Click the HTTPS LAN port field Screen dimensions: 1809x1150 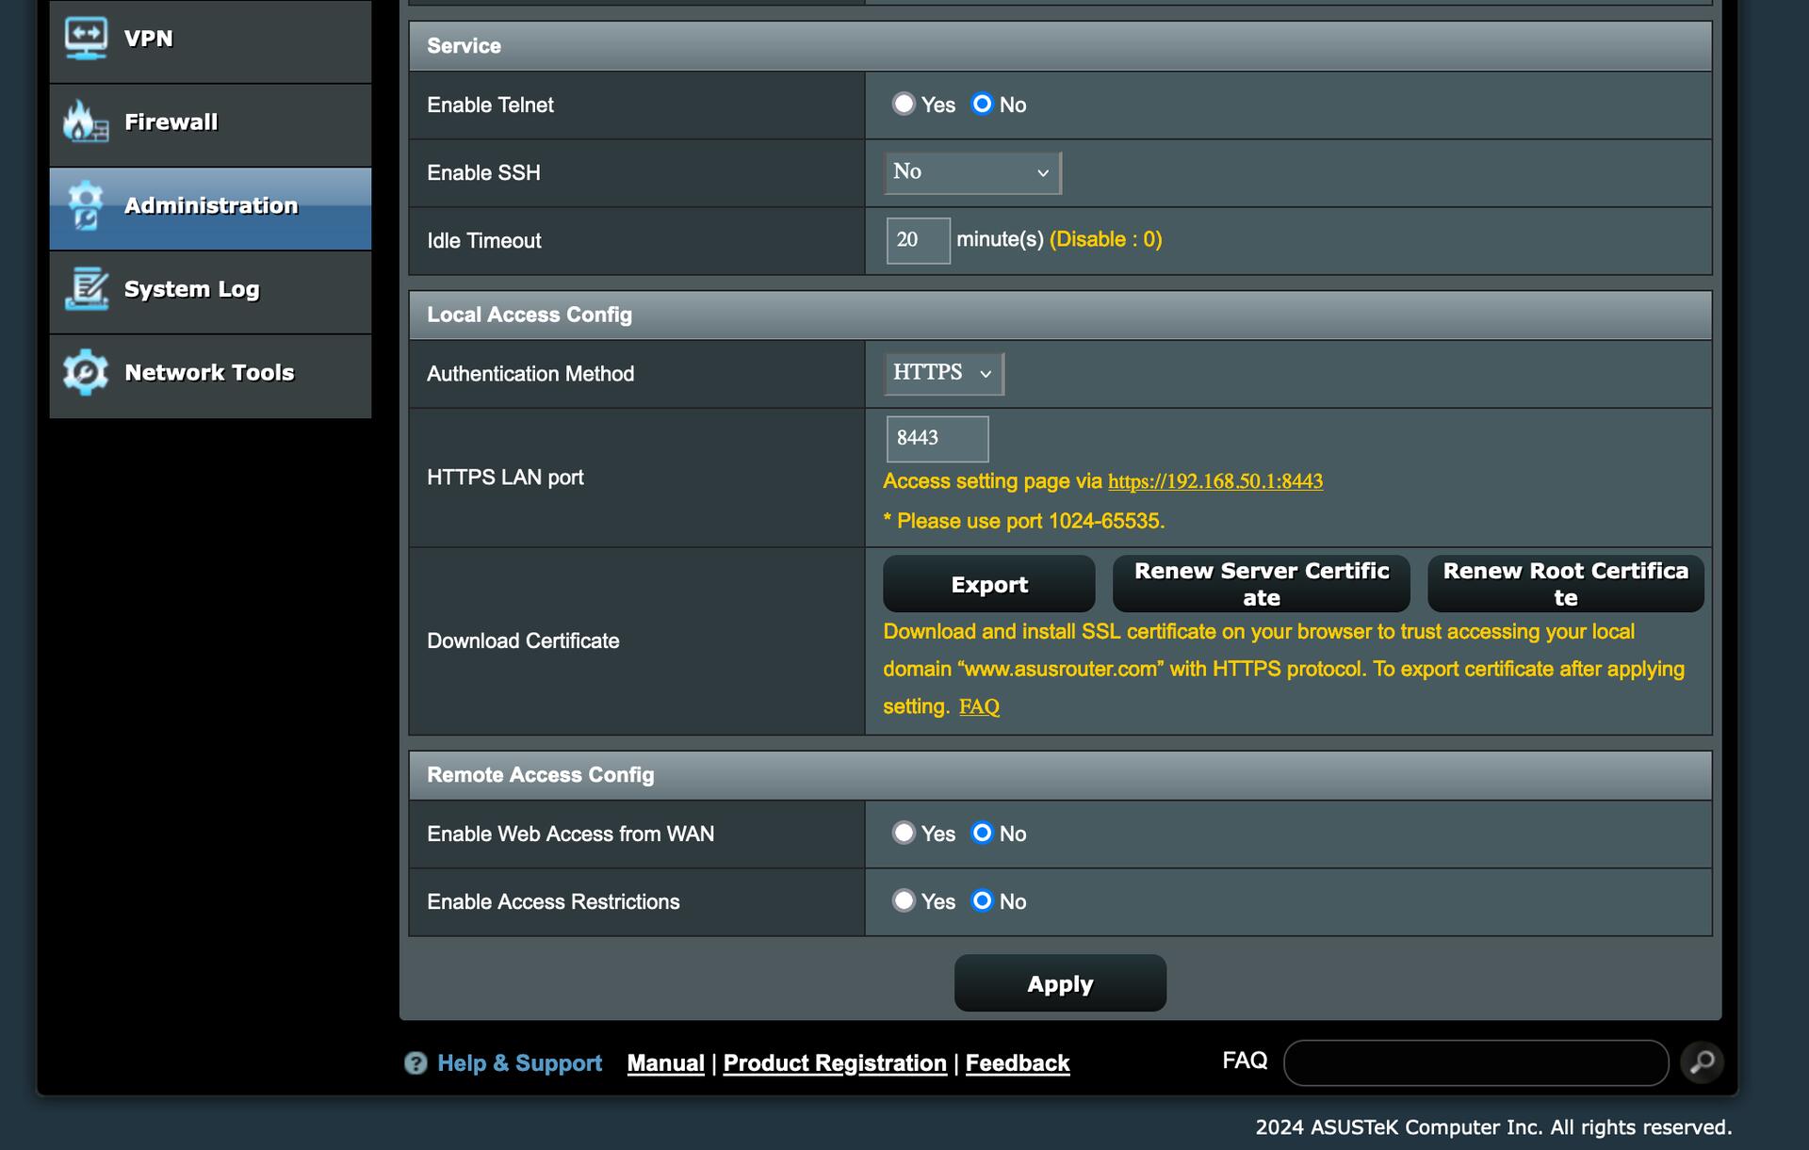pos(936,438)
